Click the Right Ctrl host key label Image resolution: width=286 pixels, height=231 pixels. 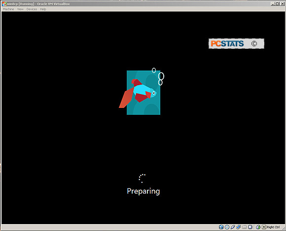point(273,227)
